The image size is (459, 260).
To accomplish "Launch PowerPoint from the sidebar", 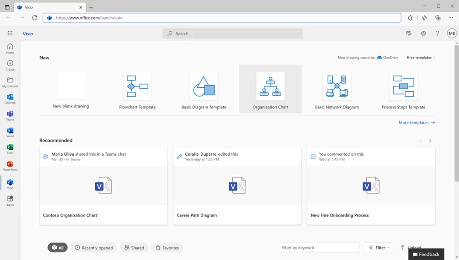I will point(10,166).
